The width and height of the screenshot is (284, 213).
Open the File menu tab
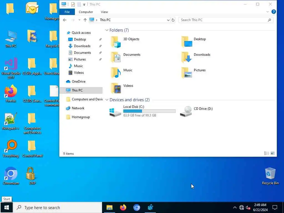click(67, 12)
